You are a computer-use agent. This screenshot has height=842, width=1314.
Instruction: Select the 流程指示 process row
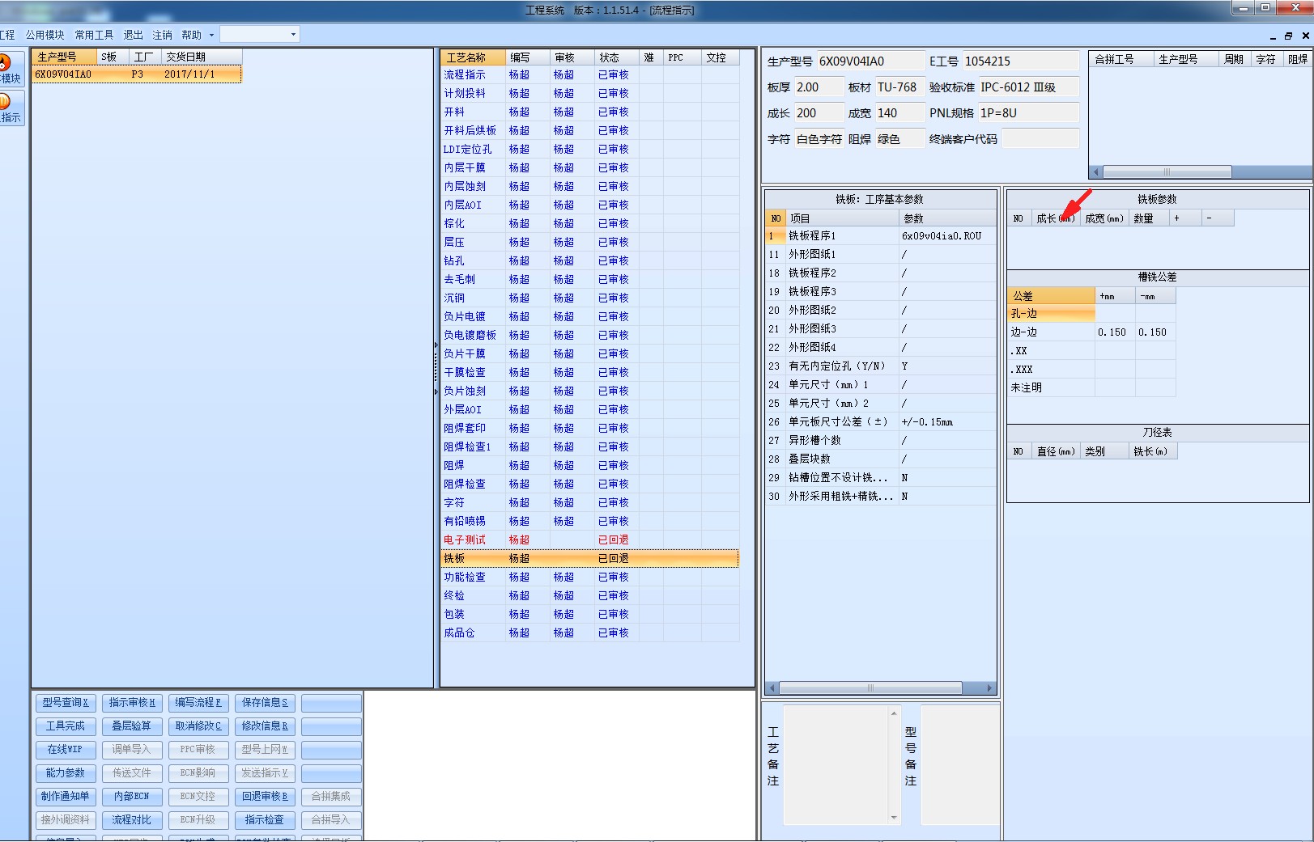589,74
